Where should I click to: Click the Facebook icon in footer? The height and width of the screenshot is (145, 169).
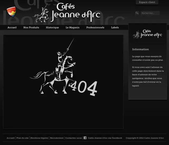click(85, 138)
